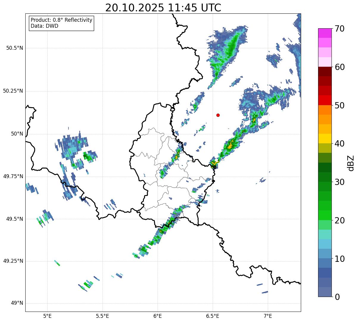Click the plot title '20.10.2025 11:45 UTC'
This screenshot has height=322, width=358.
pyautogui.click(x=163, y=7)
